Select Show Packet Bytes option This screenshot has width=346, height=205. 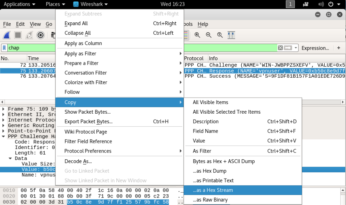[x=120, y=112]
